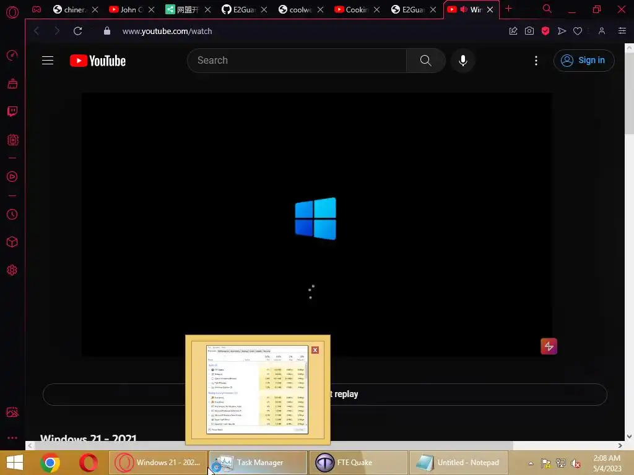
Task: Switch to Windows 21 Opera GX taskbar item
Action: [158, 463]
